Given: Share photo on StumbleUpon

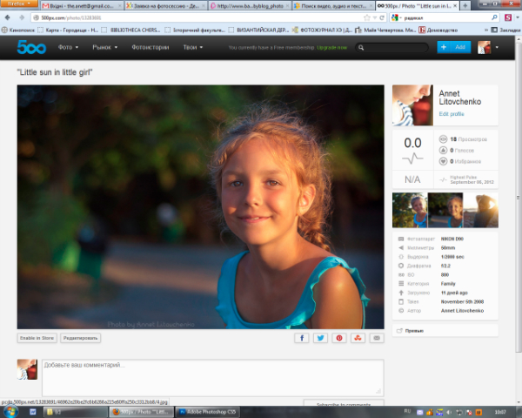Looking at the screenshot, I should [x=358, y=337].
